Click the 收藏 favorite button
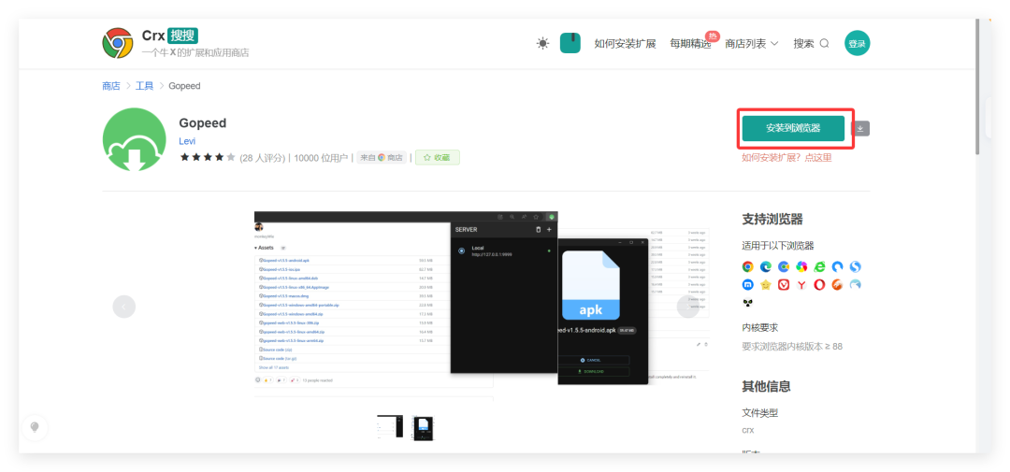 (438, 157)
